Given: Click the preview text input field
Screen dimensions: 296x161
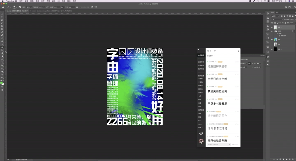Looking at the screenshot, I should (218, 144).
